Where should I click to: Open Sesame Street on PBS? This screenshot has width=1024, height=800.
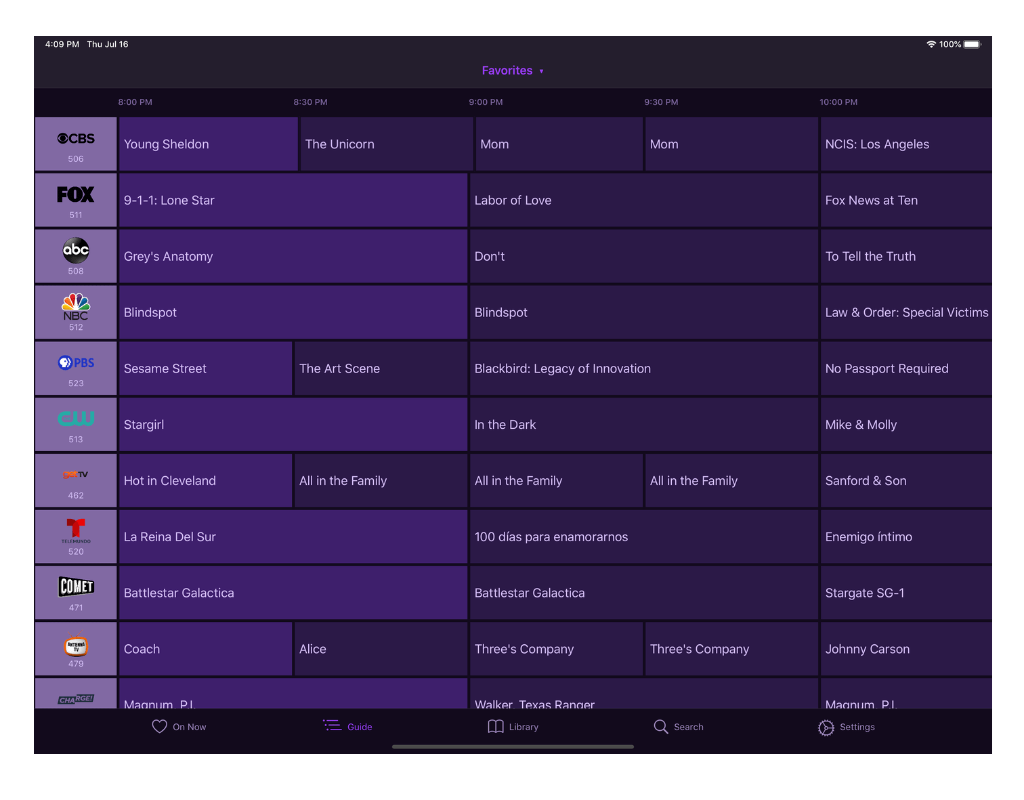pos(205,369)
